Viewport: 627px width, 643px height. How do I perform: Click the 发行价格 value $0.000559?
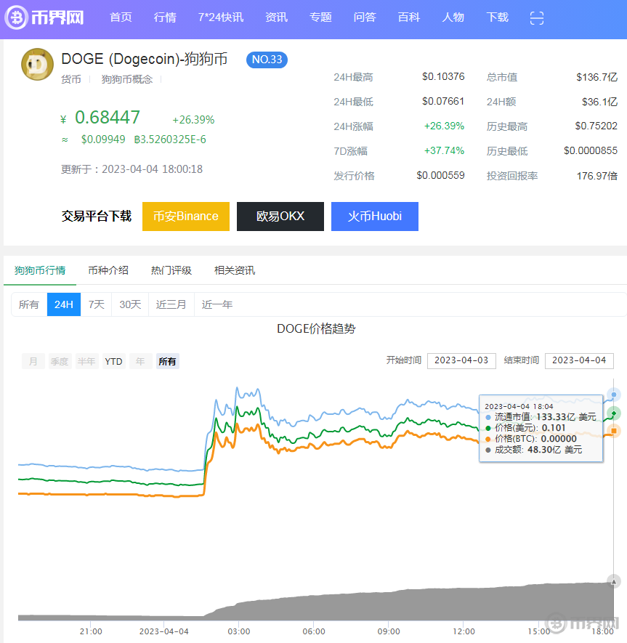click(441, 176)
